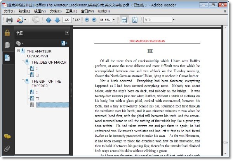Click the security lock icon in the sidebar
The height and width of the screenshot is (161, 233).
click(7, 33)
